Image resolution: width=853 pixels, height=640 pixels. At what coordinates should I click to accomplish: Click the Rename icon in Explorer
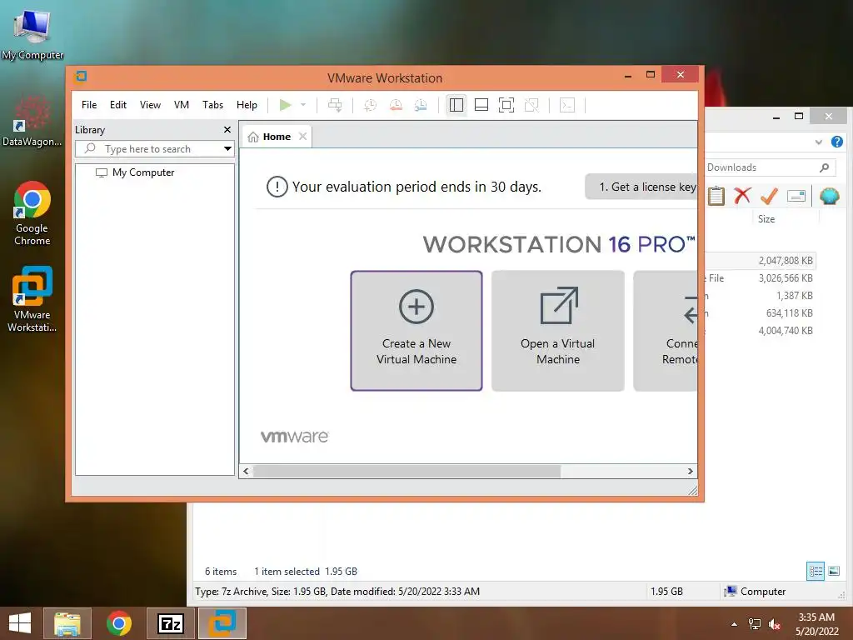pyautogui.click(x=796, y=195)
